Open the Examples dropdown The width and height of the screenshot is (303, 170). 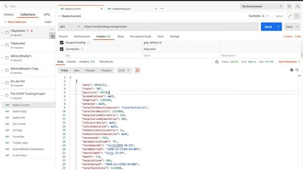(x=258, y=16)
